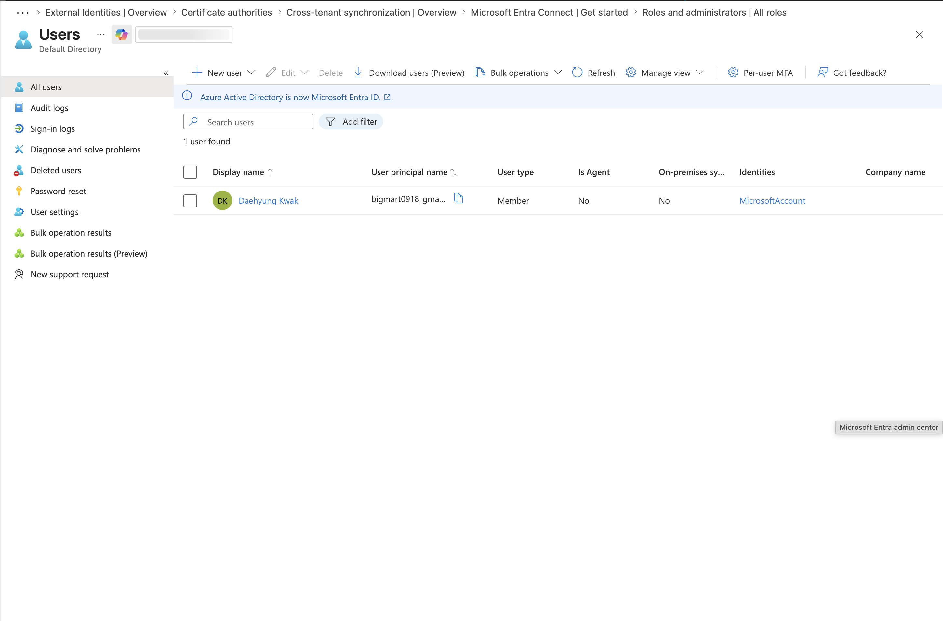Click the Delete toolbar button
The width and height of the screenshot is (943, 621).
coord(331,73)
